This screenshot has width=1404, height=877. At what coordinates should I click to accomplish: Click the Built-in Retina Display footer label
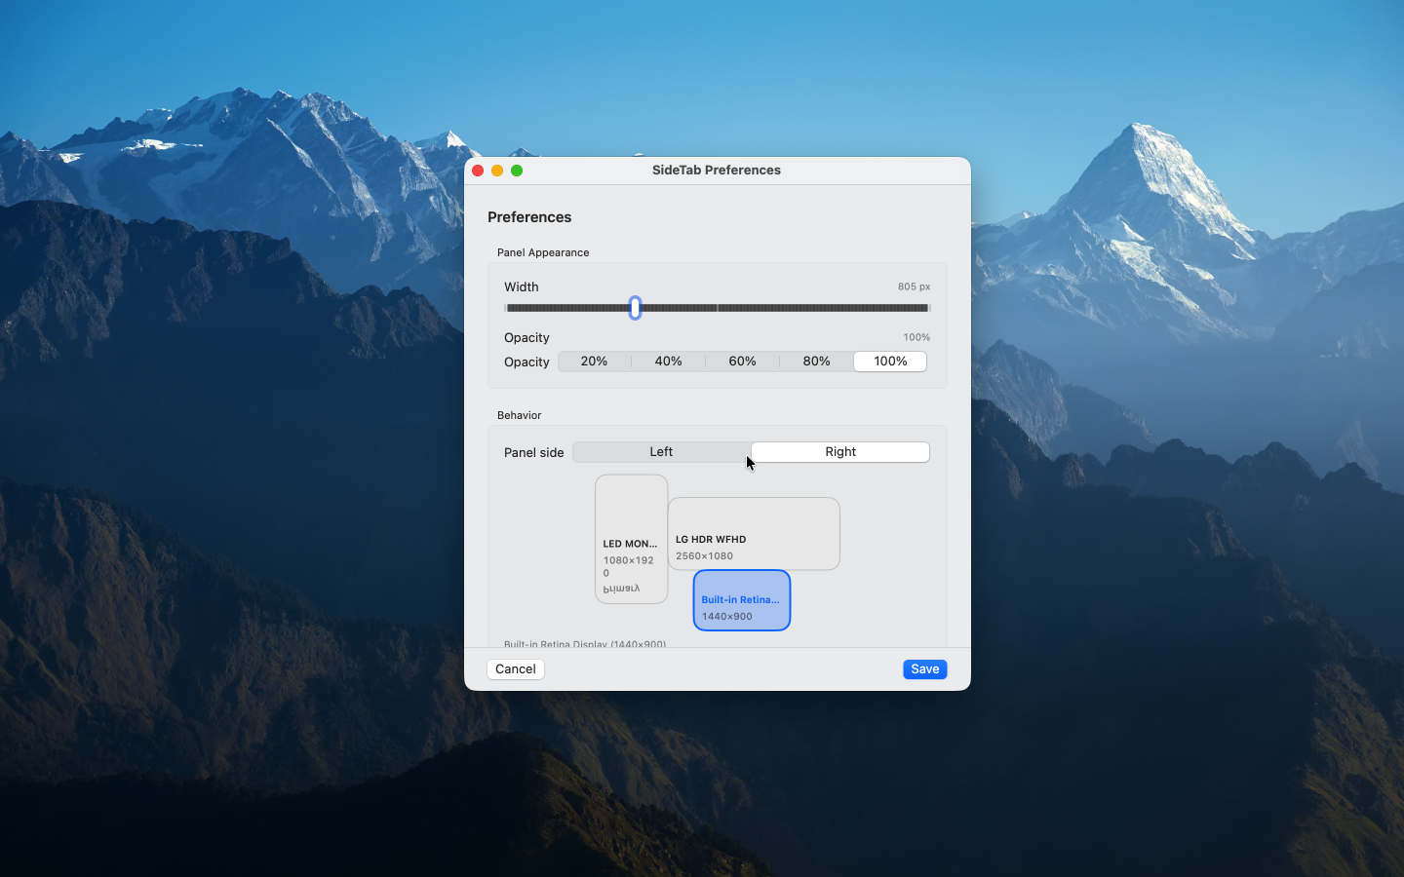click(x=585, y=644)
